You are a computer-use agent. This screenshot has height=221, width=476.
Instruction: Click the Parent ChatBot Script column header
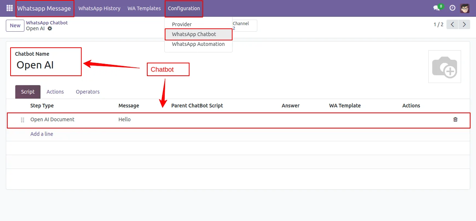197,106
